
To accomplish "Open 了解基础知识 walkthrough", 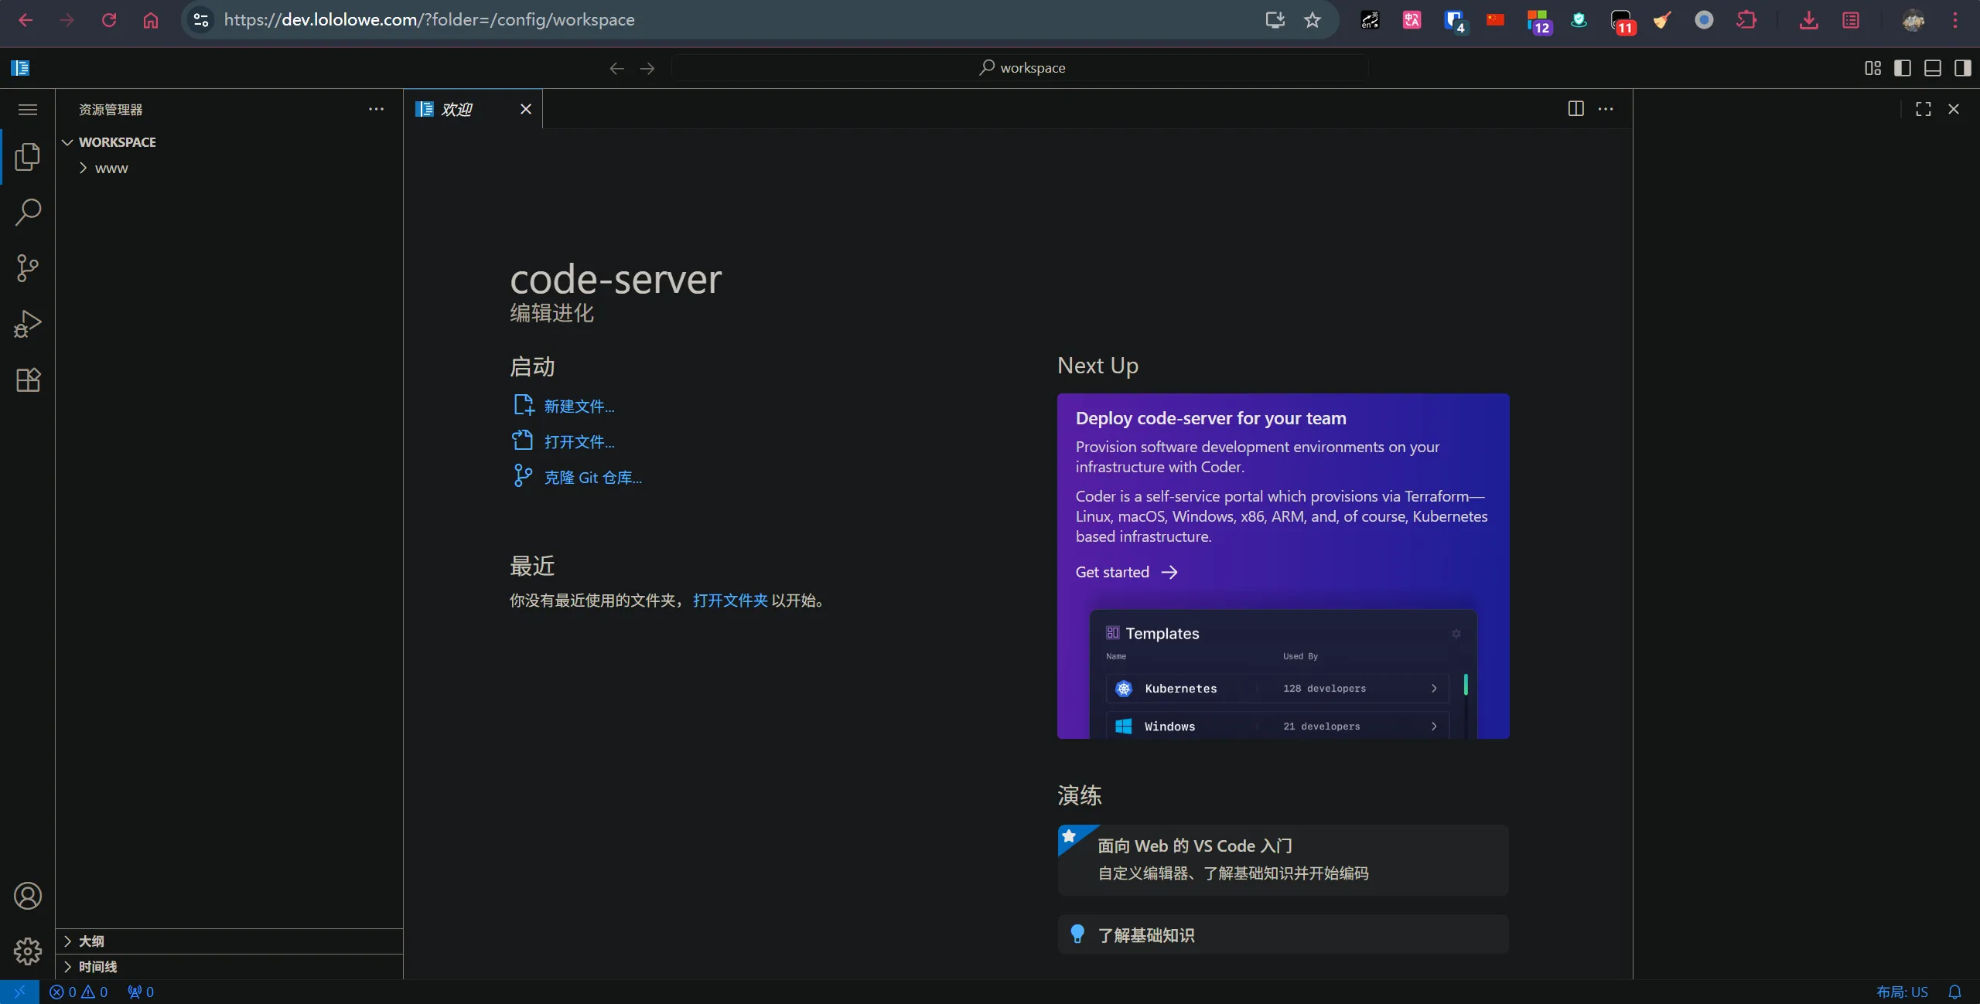I will click(x=1283, y=934).
